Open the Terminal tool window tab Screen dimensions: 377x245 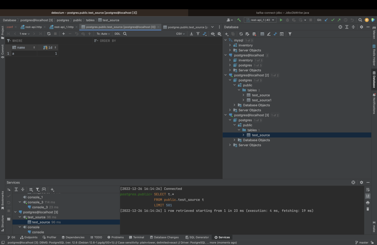pos(136,237)
